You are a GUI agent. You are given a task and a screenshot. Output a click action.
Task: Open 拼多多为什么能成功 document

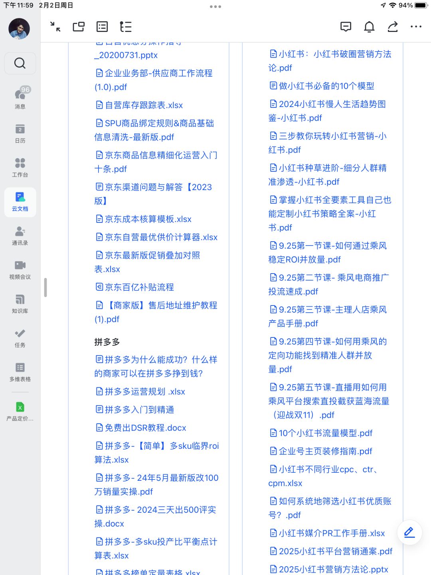coord(156,367)
